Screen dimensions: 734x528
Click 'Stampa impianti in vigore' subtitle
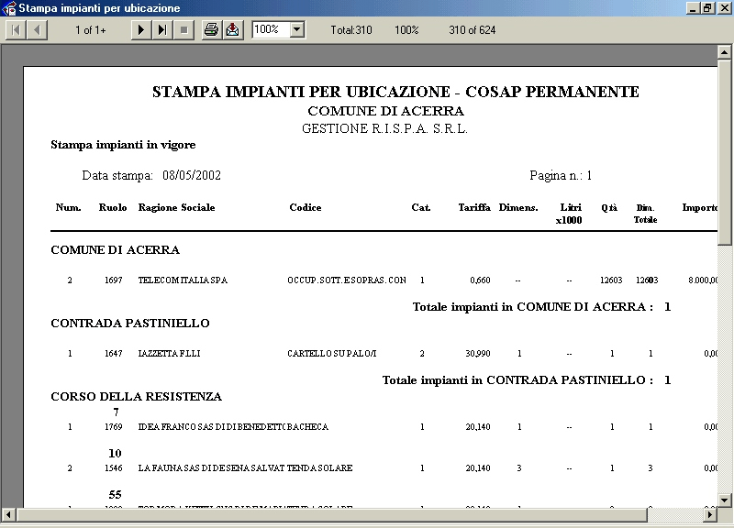123,145
